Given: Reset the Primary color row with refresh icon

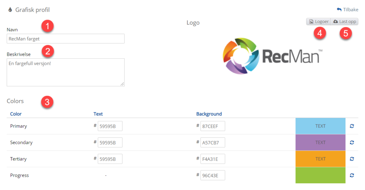Looking at the screenshot, I should (352, 126).
